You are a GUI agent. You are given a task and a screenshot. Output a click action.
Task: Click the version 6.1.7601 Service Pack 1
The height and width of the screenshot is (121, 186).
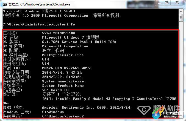(x=67, y=42)
